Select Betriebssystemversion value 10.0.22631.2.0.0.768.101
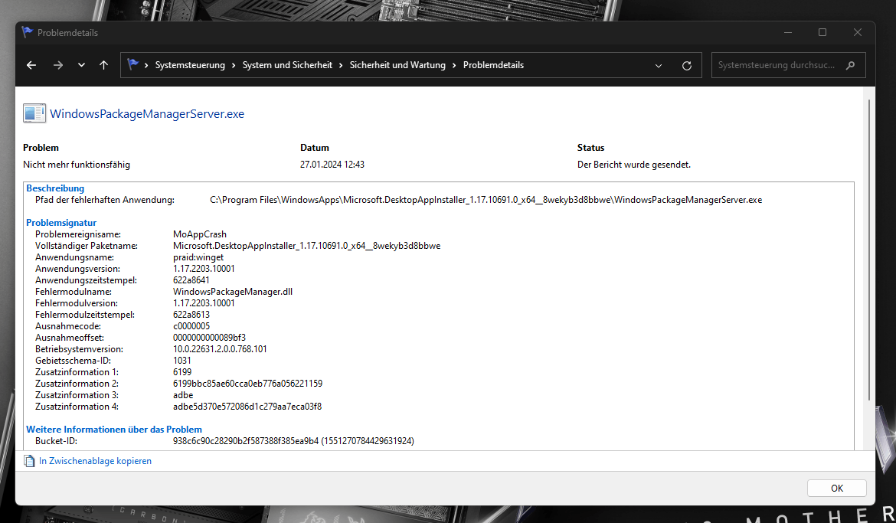Viewport: 896px width, 523px height. point(220,349)
